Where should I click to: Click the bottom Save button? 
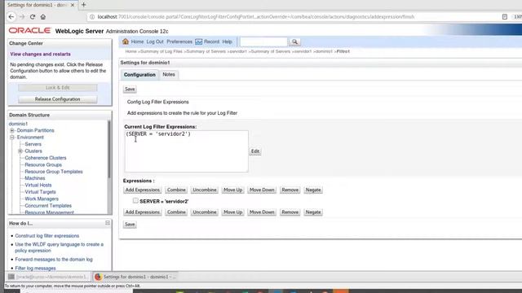point(130,225)
